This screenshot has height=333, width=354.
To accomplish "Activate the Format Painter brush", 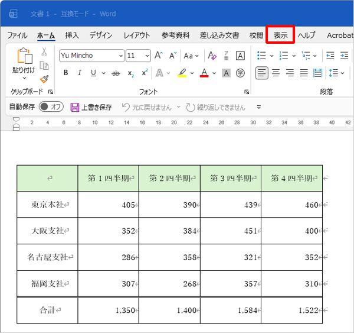I will click(44, 79).
